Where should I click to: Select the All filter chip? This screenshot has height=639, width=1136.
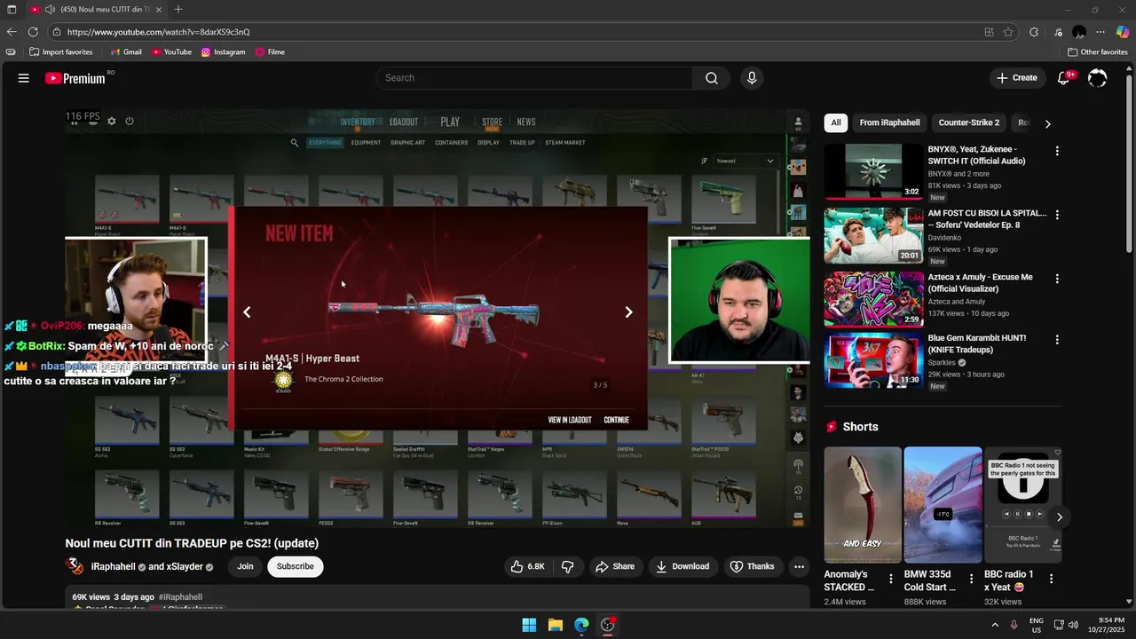(836, 122)
